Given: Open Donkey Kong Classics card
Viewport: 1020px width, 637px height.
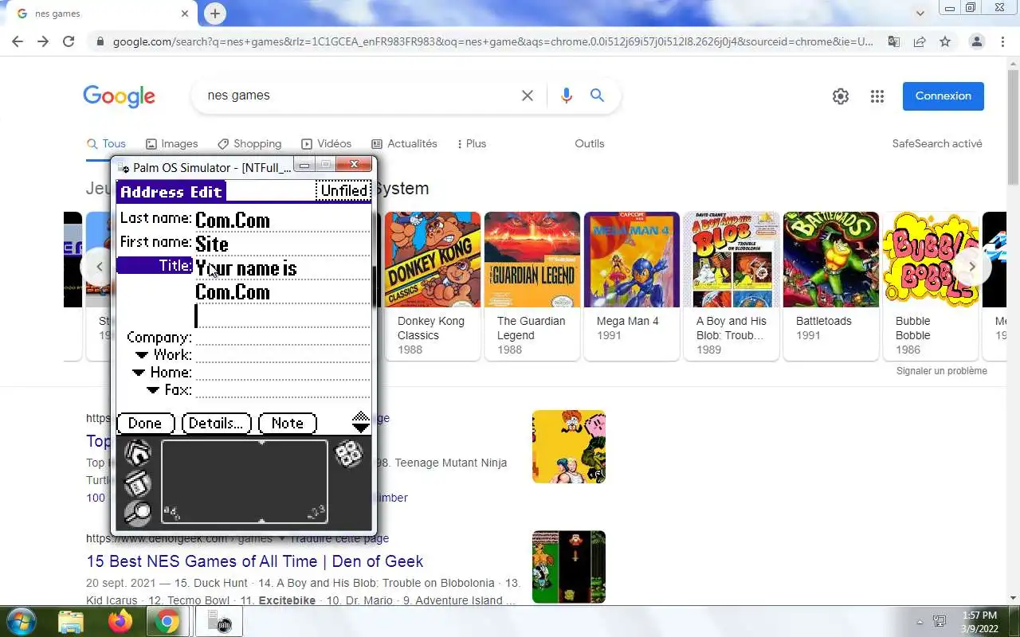Looking at the screenshot, I should point(433,285).
